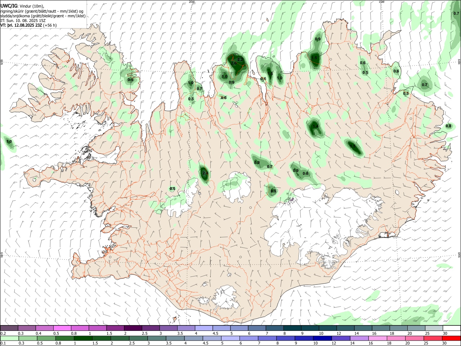Click the '10' label on the lower legend scale
Image resolution: width=461 pixels, height=346 pixels.
click(316, 343)
